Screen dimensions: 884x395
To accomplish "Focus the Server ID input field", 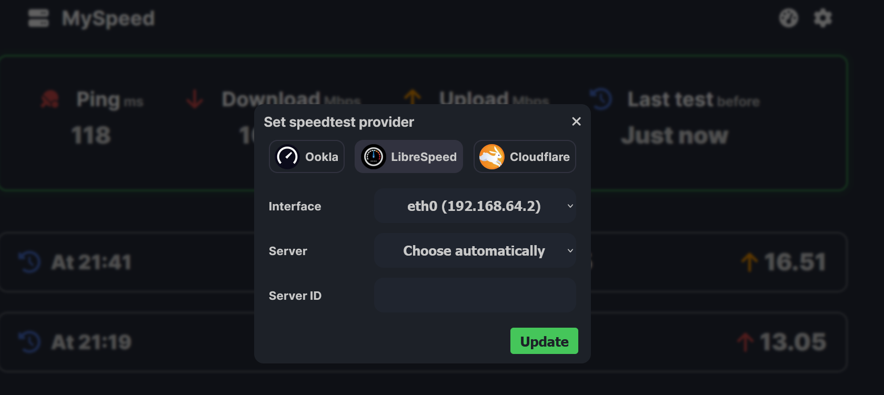I will (475, 296).
